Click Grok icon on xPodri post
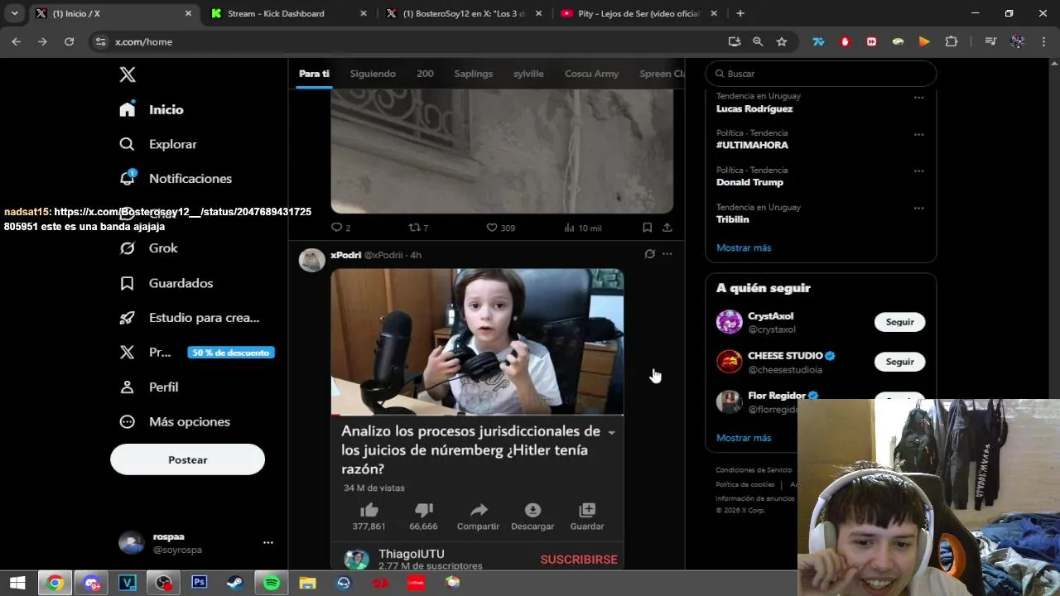The image size is (1060, 596). pos(649,254)
